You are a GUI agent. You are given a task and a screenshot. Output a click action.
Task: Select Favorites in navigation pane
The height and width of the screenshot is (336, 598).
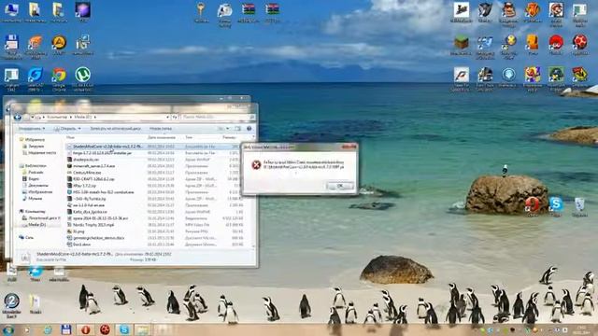(x=35, y=139)
